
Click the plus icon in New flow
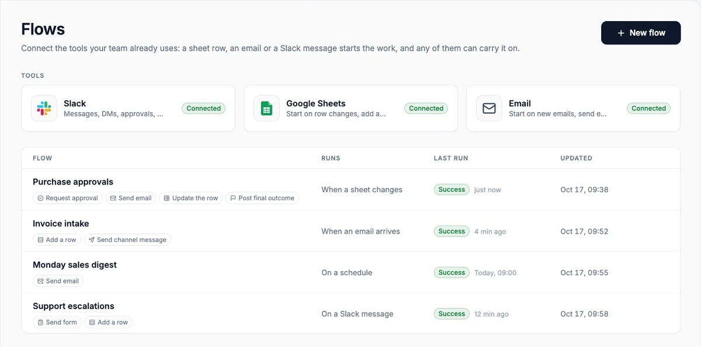(621, 33)
